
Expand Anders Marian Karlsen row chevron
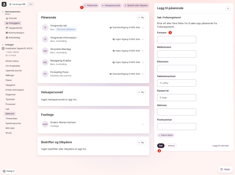point(143,124)
